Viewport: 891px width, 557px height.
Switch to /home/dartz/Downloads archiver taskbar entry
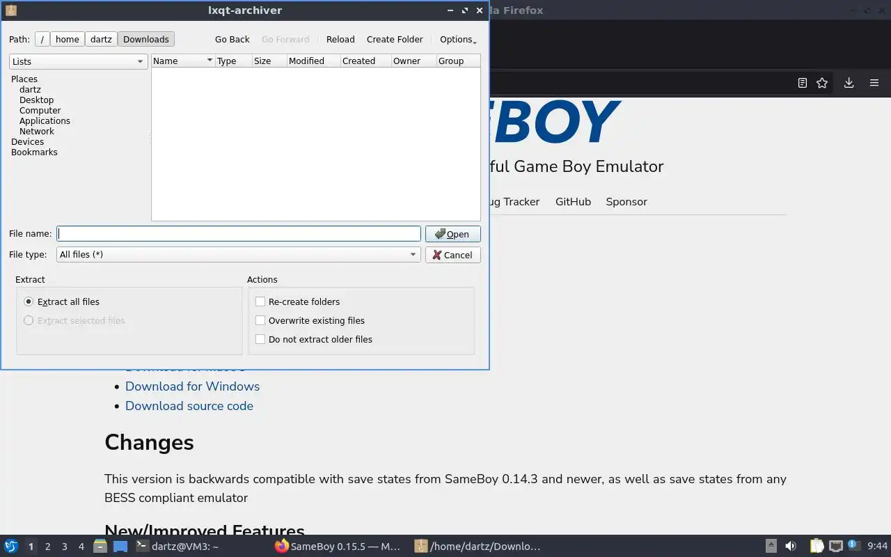pos(480,547)
